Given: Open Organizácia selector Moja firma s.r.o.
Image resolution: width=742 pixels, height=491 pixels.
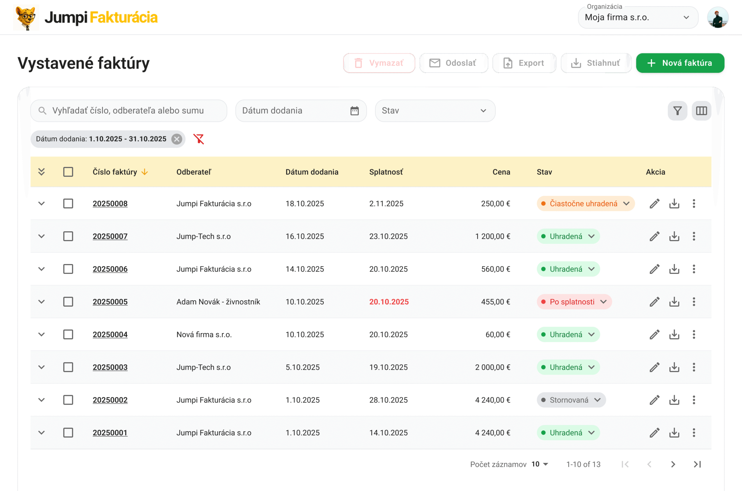Looking at the screenshot, I should pyautogui.click(x=638, y=17).
